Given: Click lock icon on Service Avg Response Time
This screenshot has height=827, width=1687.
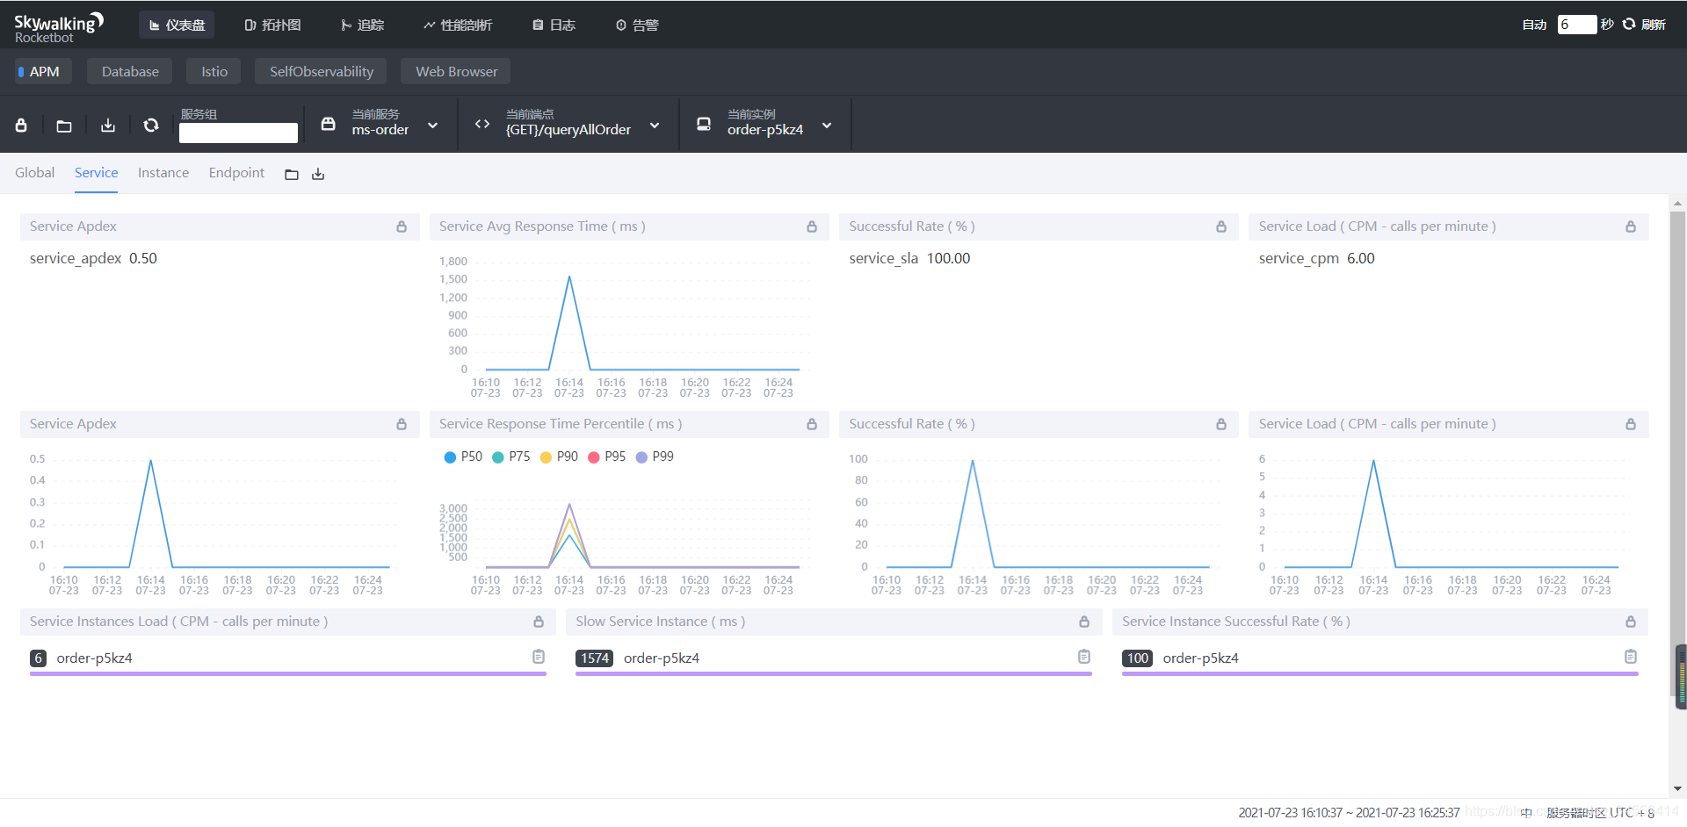Looking at the screenshot, I should (x=812, y=227).
